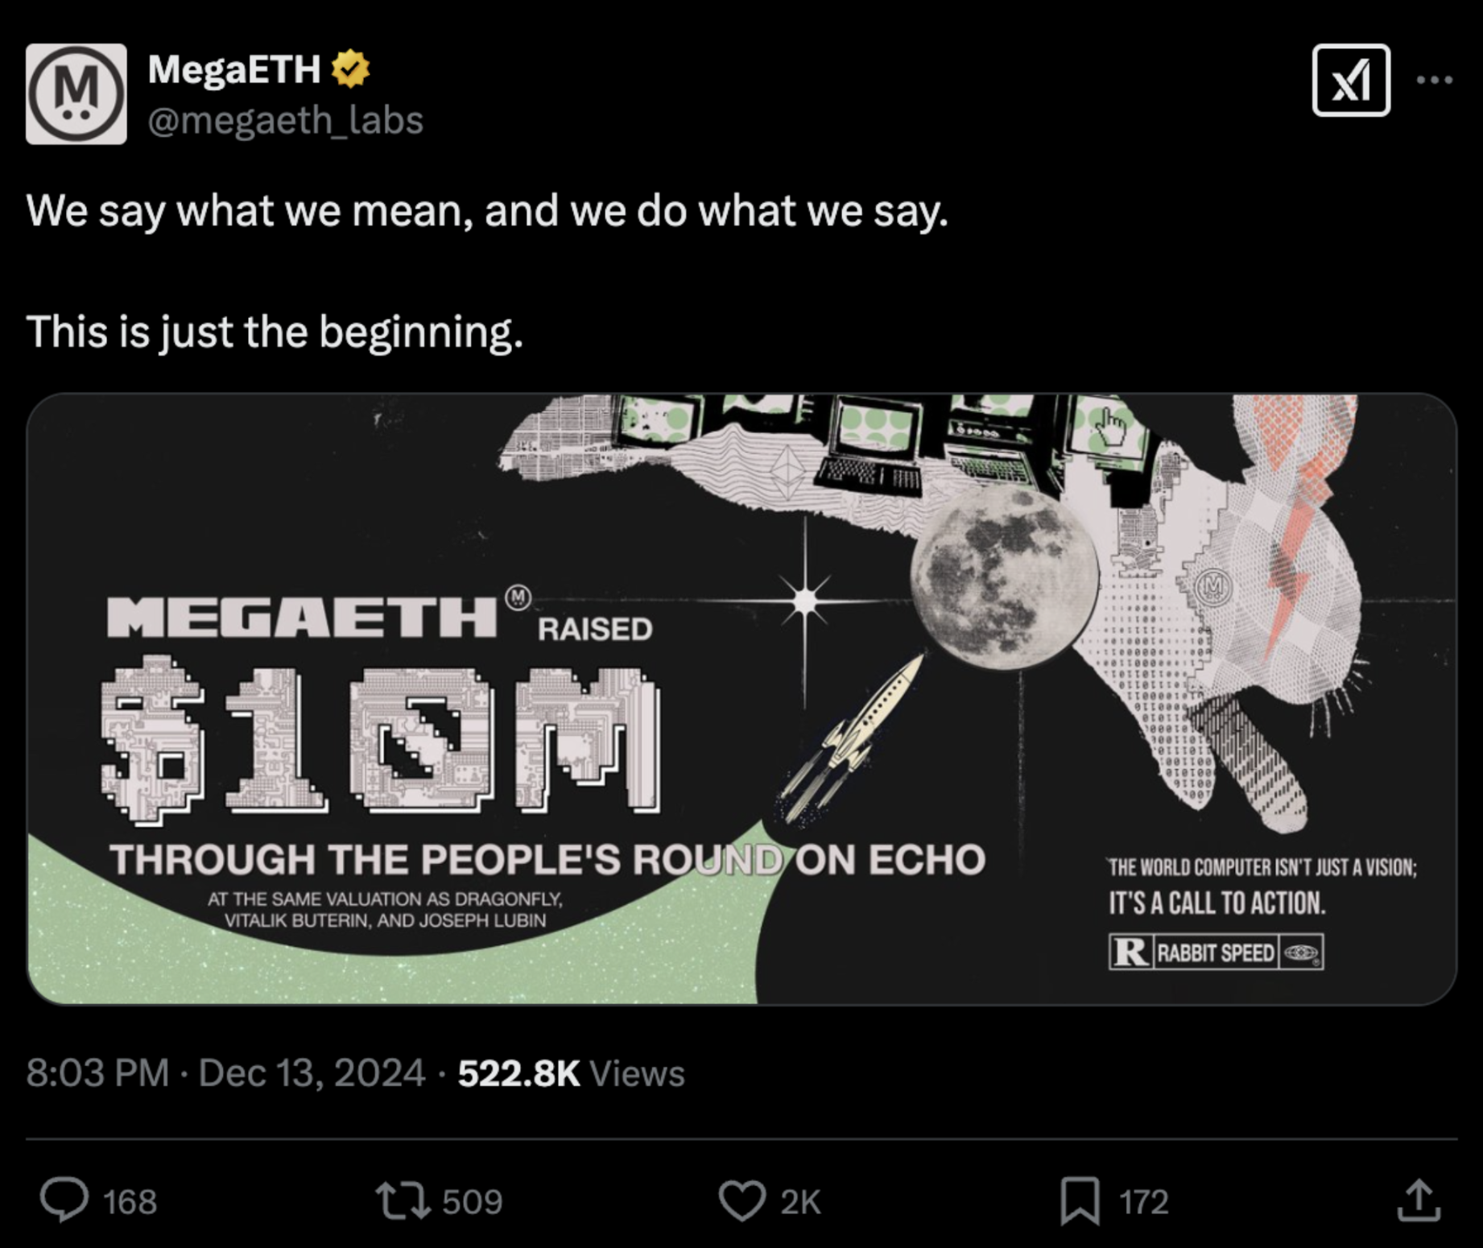Click the 8:03 PM Dec 13, 2024 timestamp

225,1073
